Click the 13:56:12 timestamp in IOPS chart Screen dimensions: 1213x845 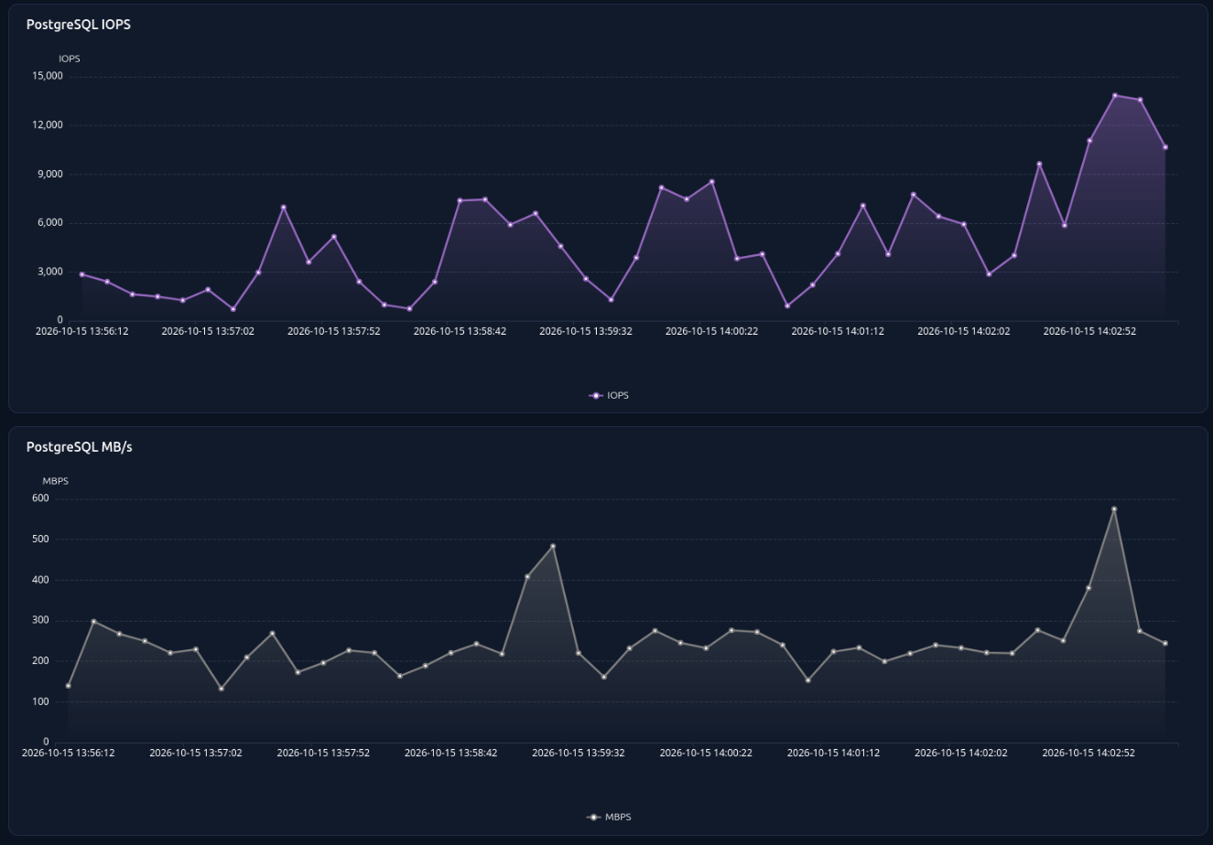coord(82,331)
